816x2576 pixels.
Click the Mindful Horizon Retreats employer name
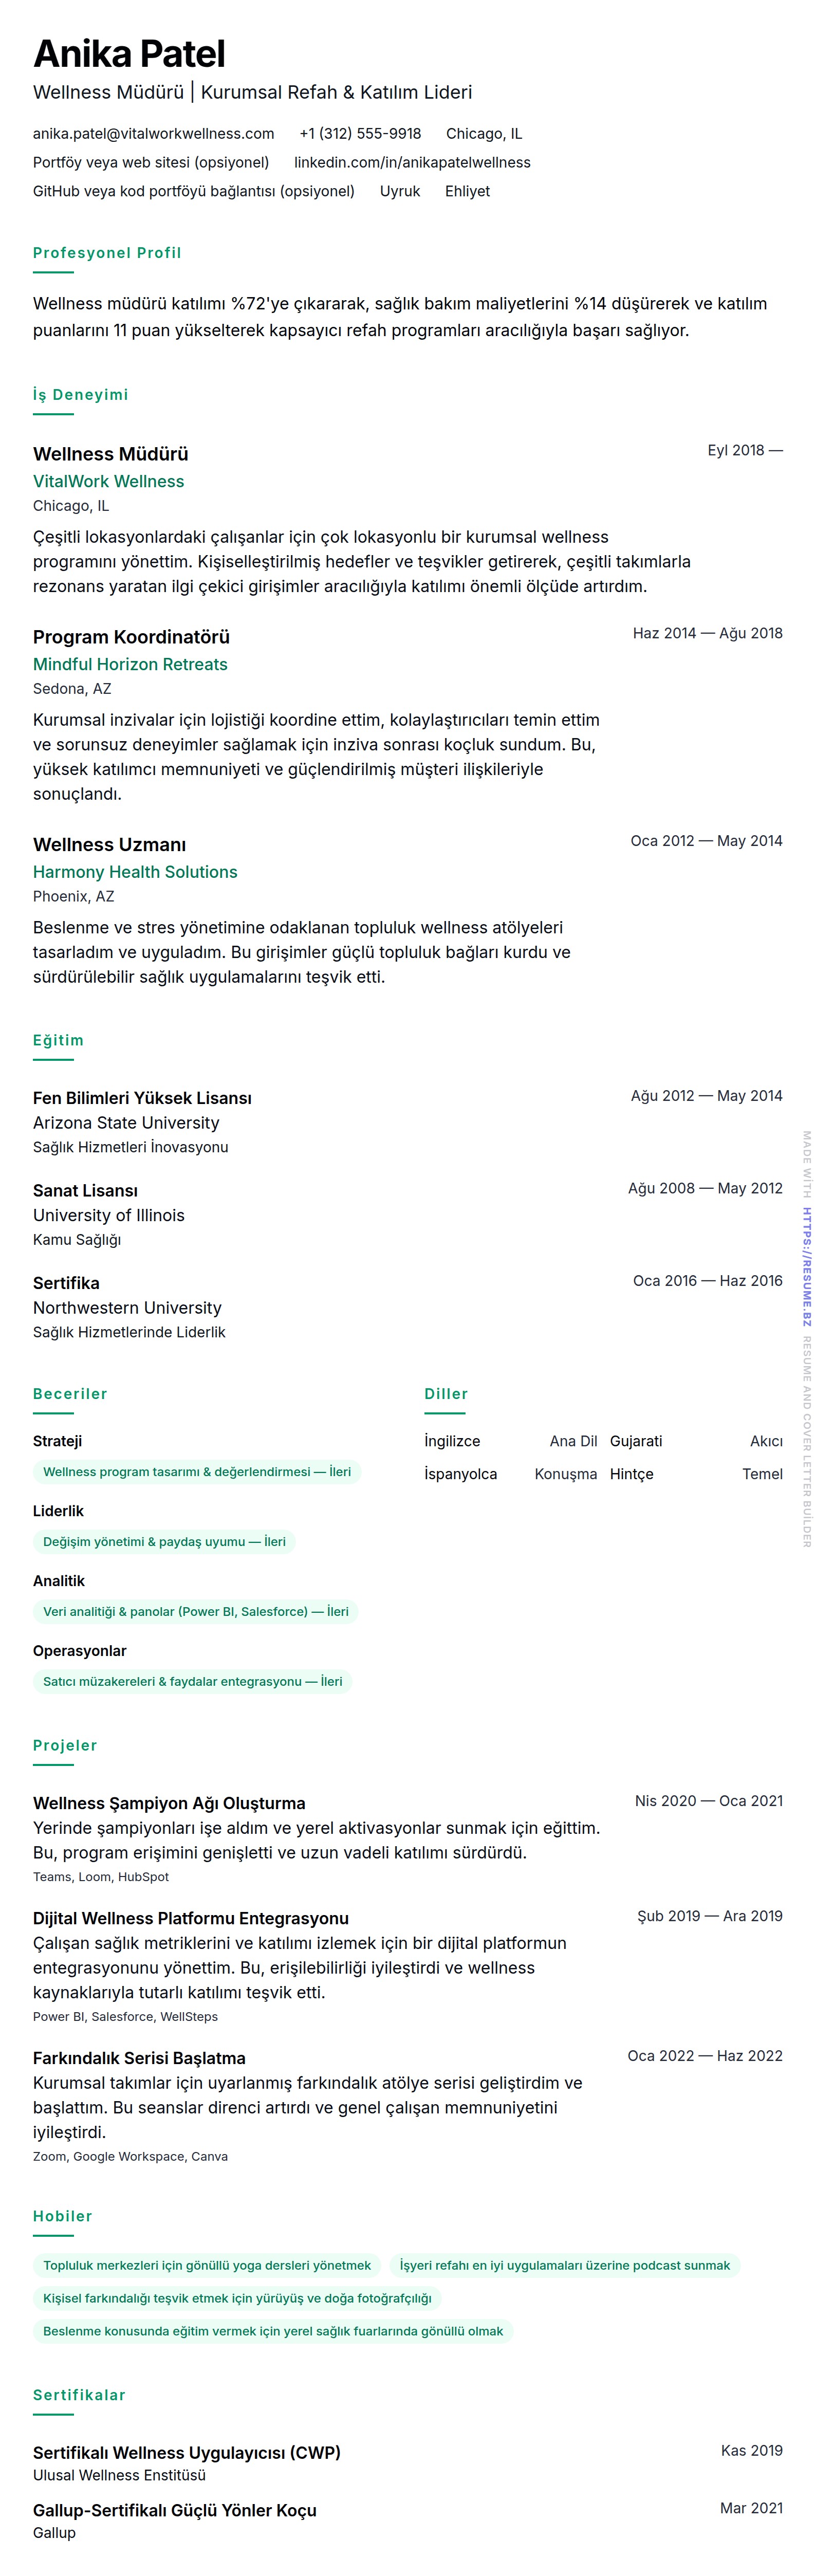[130, 665]
